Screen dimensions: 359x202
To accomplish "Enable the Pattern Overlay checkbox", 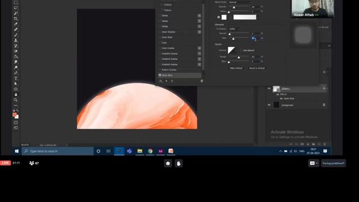I will tap(160, 70).
